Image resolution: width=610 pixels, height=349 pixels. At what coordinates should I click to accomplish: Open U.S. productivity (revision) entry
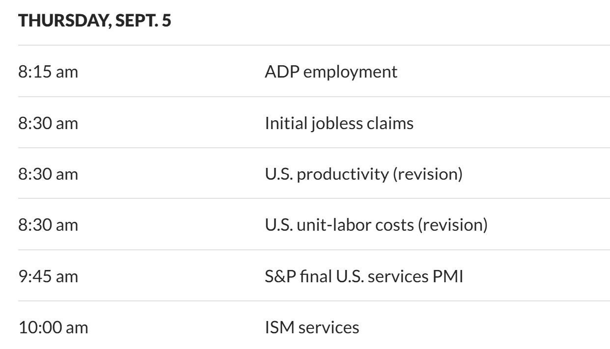tap(363, 174)
